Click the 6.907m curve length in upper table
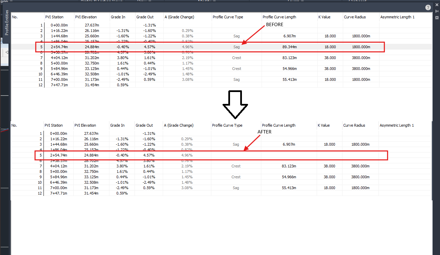Image resolution: width=440 pixels, height=255 pixels. (x=289, y=36)
